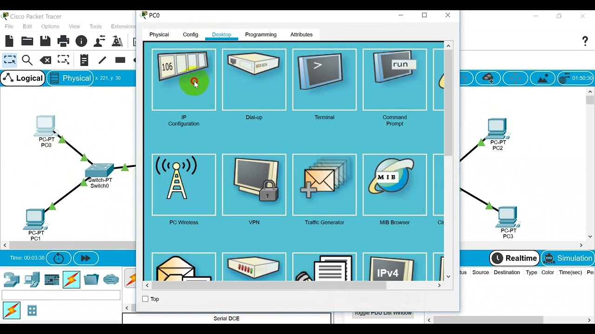Open Command Prompt on PC0
This screenshot has width=595, height=334.
[394, 80]
